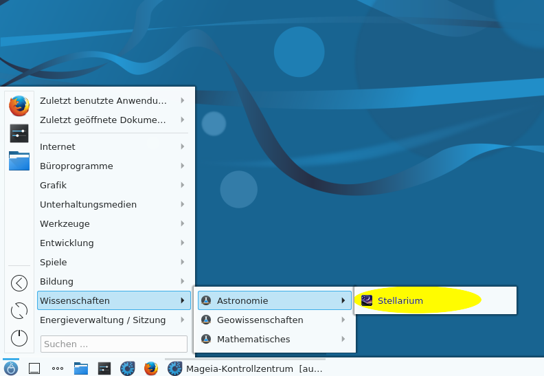544x376 pixels.
Task: Click the Suchen search field
Action: 114,344
